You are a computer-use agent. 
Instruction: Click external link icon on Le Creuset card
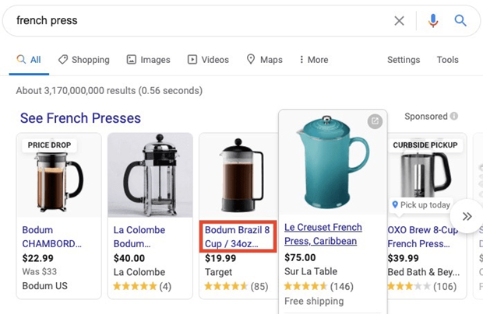[375, 121]
